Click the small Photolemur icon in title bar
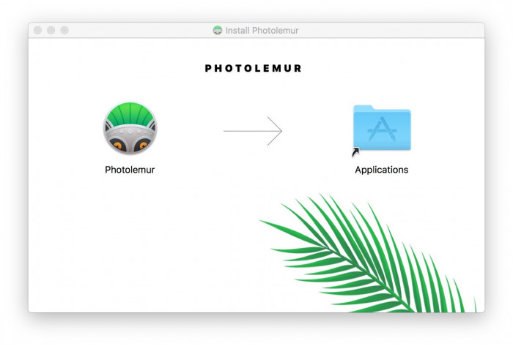 point(217,30)
